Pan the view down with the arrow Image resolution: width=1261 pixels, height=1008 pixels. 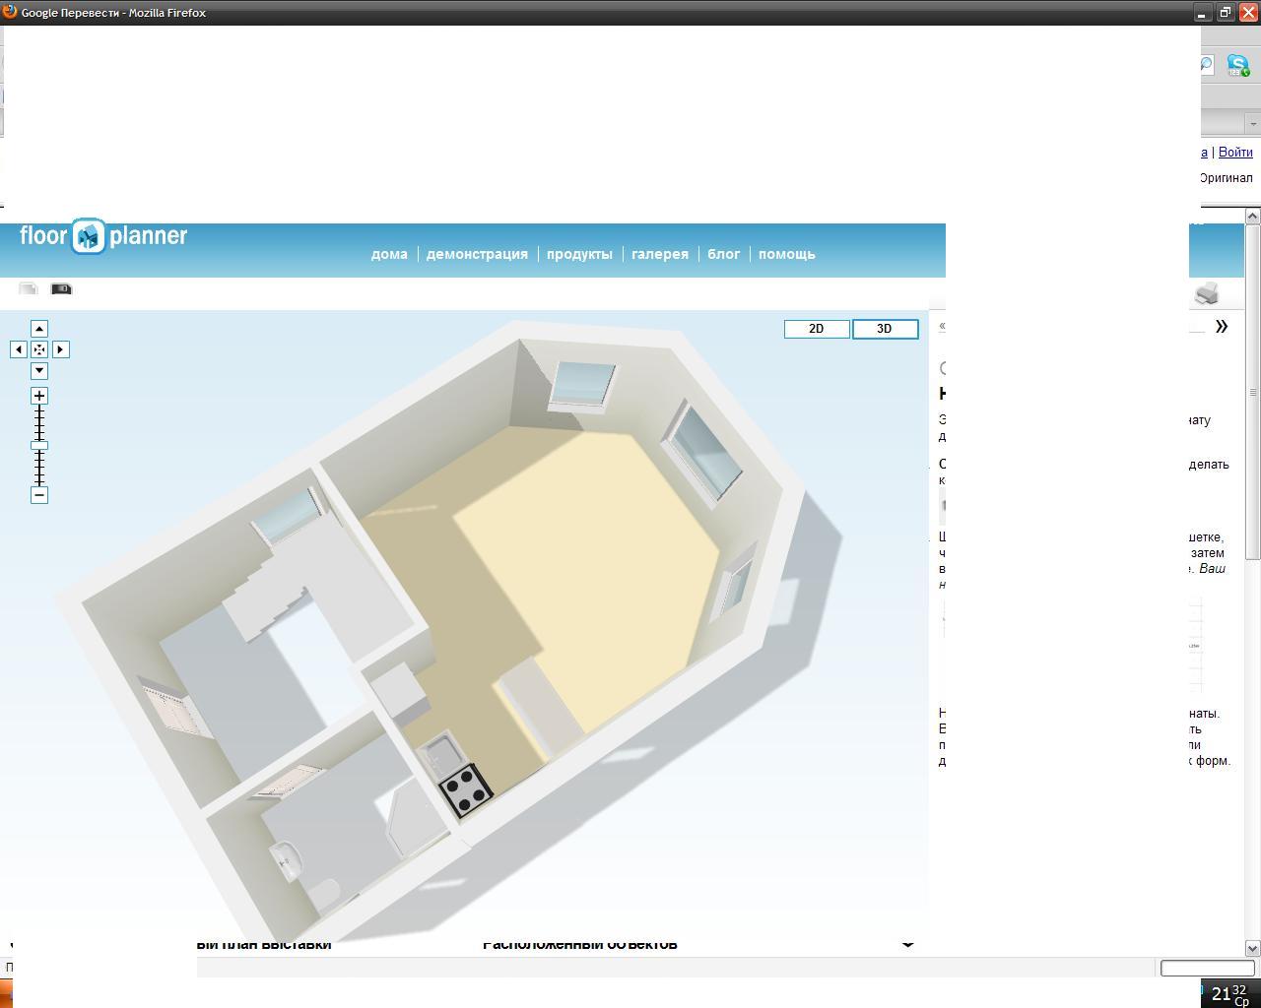coord(39,371)
